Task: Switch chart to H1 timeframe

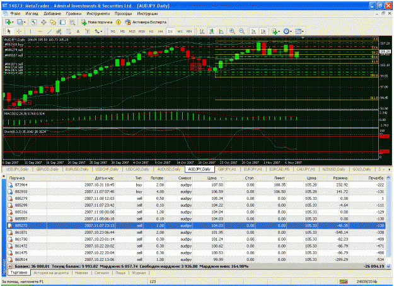Action: click(x=151, y=31)
